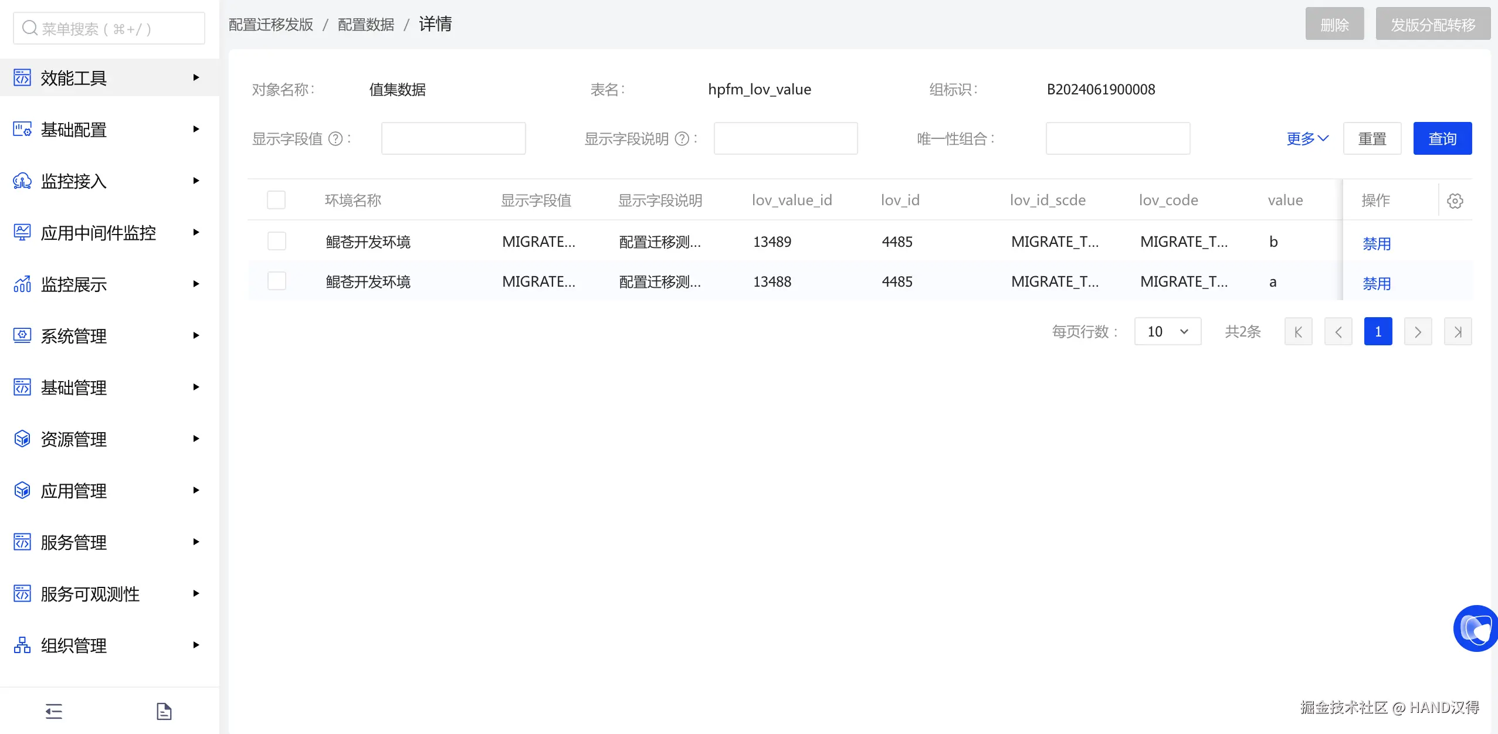Navigate to 配置数据 in breadcrumb
This screenshot has width=1498, height=734.
tap(366, 25)
